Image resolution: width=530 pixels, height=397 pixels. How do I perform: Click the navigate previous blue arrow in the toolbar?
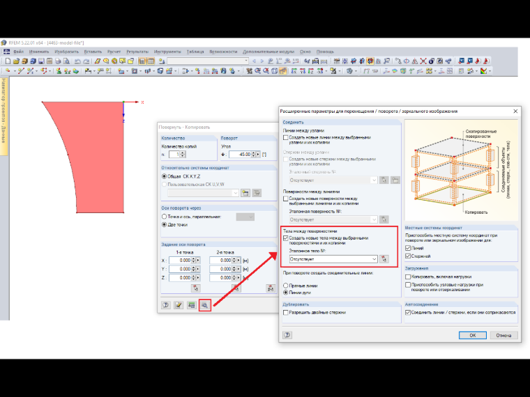(x=254, y=61)
